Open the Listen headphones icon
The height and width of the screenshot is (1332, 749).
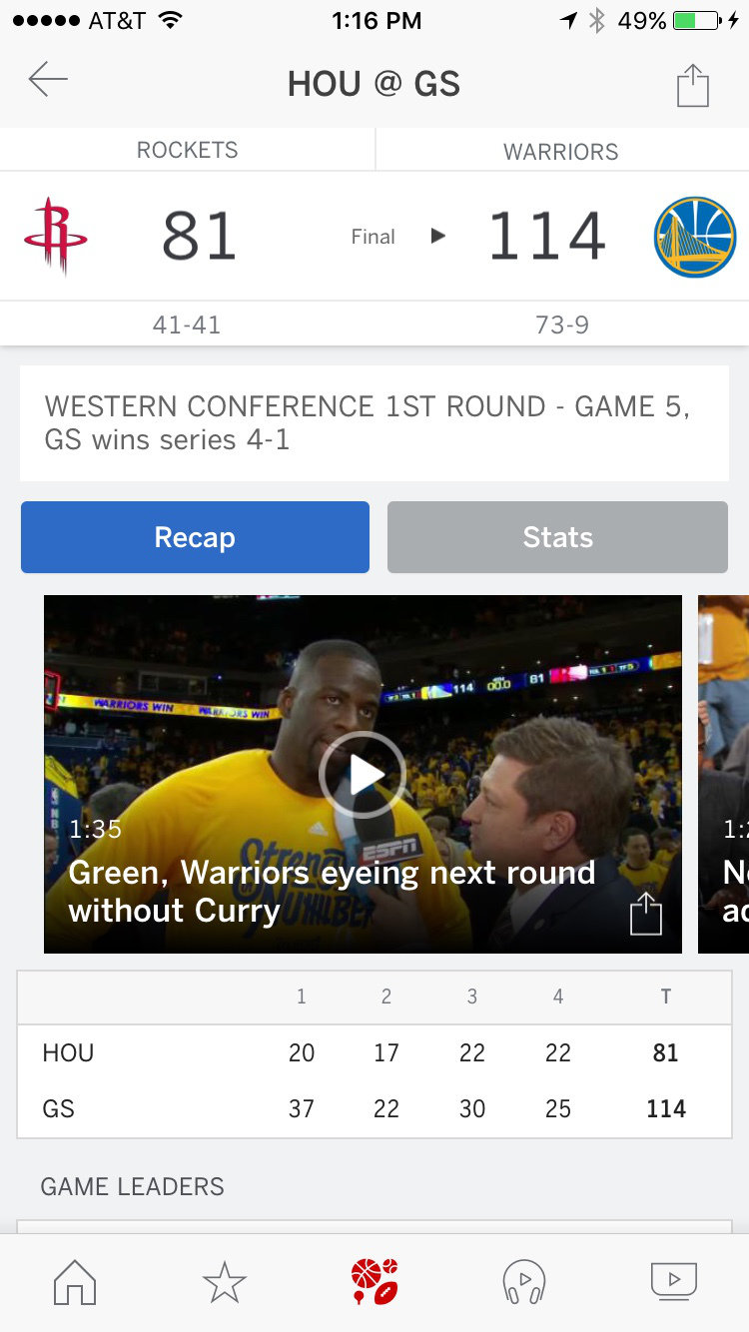click(523, 1281)
